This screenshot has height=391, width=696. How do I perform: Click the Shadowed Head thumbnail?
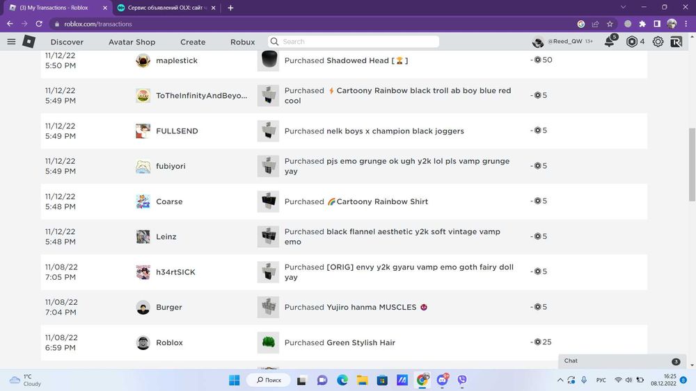(x=268, y=60)
